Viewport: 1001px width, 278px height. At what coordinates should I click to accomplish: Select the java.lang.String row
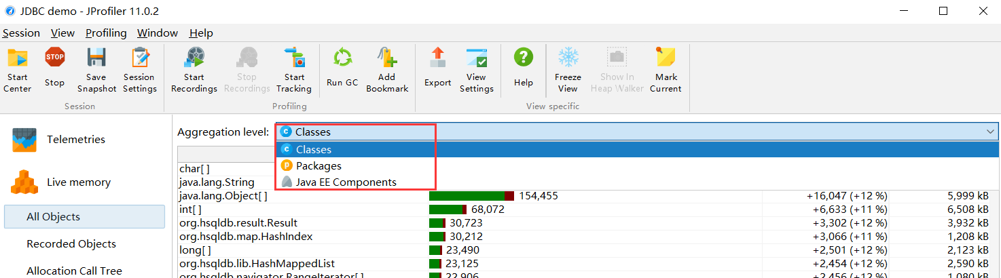[225, 182]
